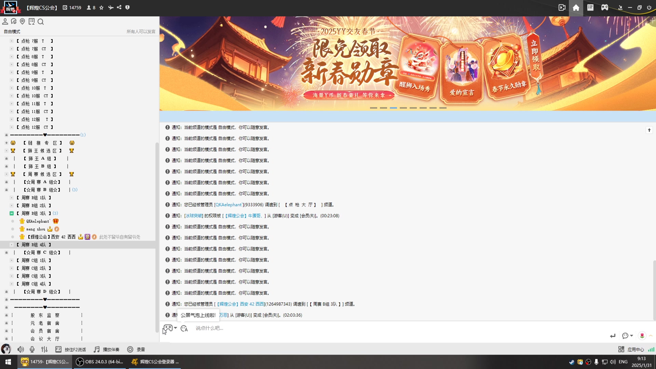Viewport: 656px width, 369px height.
Task: Open the headset chat icon above channel list
Action: coord(14,22)
